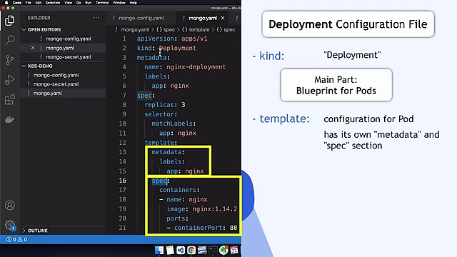Open the File menu
The width and height of the screenshot is (457, 257).
point(29,3)
